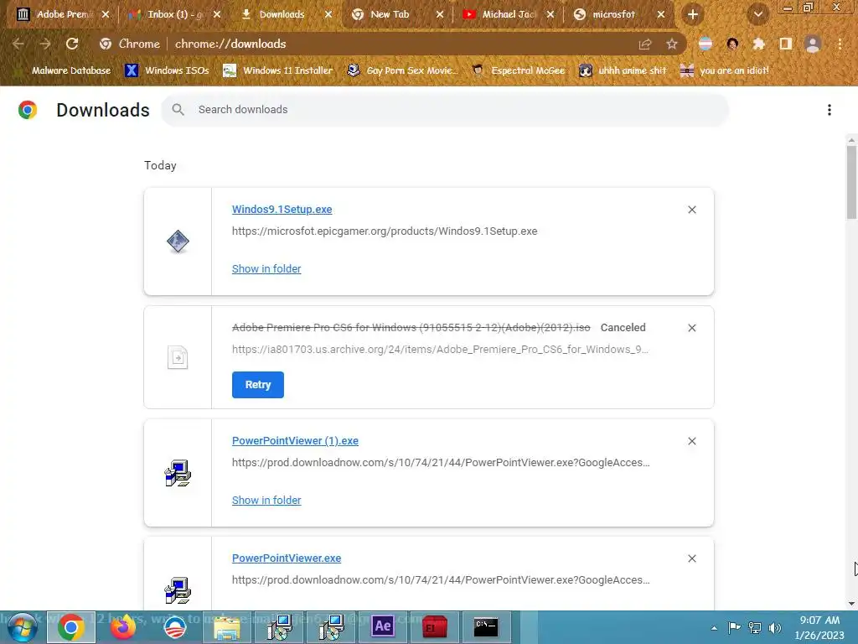Show Windos9.1Setup.exe in folder

(266, 269)
